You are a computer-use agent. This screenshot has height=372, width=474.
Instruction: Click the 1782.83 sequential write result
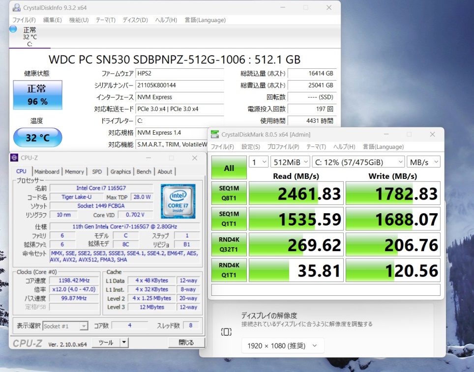click(x=393, y=194)
